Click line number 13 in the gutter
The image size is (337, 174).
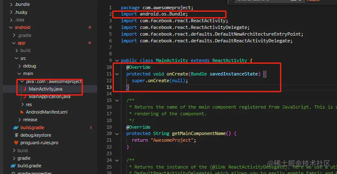[x=109, y=87]
